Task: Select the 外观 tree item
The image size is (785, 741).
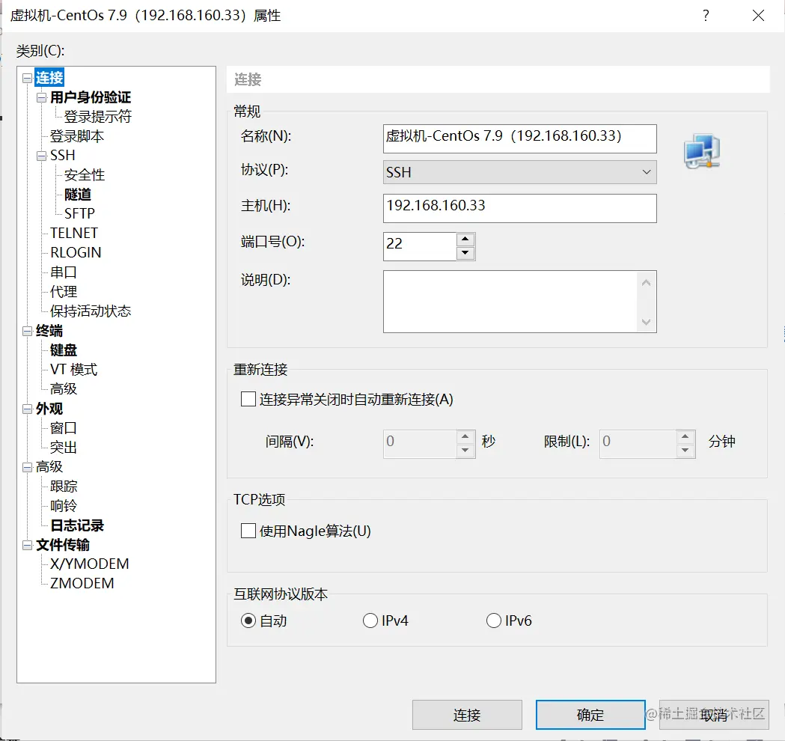Action: (x=49, y=409)
